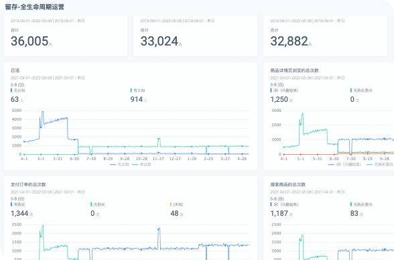
Task: Open the 日活 chart title
Action: [x=15, y=70]
